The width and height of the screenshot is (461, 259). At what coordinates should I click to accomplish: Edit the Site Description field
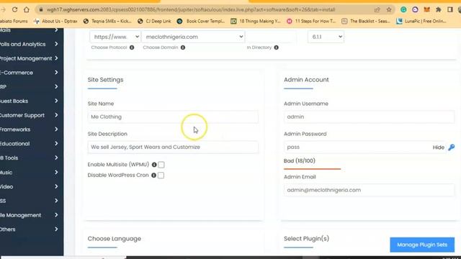click(x=173, y=147)
